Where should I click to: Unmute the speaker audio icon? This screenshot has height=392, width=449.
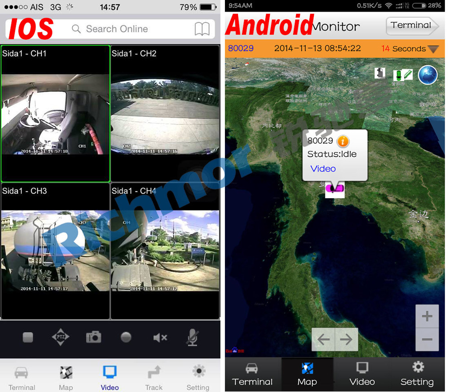point(160,338)
